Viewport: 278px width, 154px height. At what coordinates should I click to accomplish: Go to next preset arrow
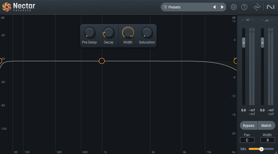click(222, 7)
